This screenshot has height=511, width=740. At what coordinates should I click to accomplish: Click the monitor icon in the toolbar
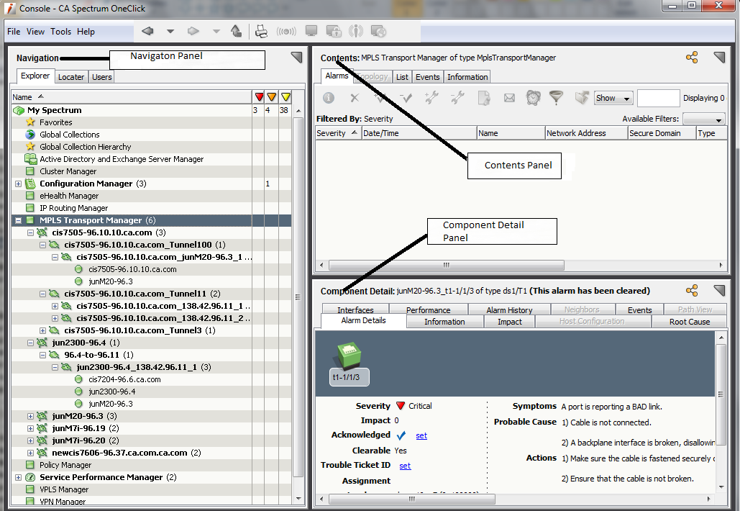[311, 31]
